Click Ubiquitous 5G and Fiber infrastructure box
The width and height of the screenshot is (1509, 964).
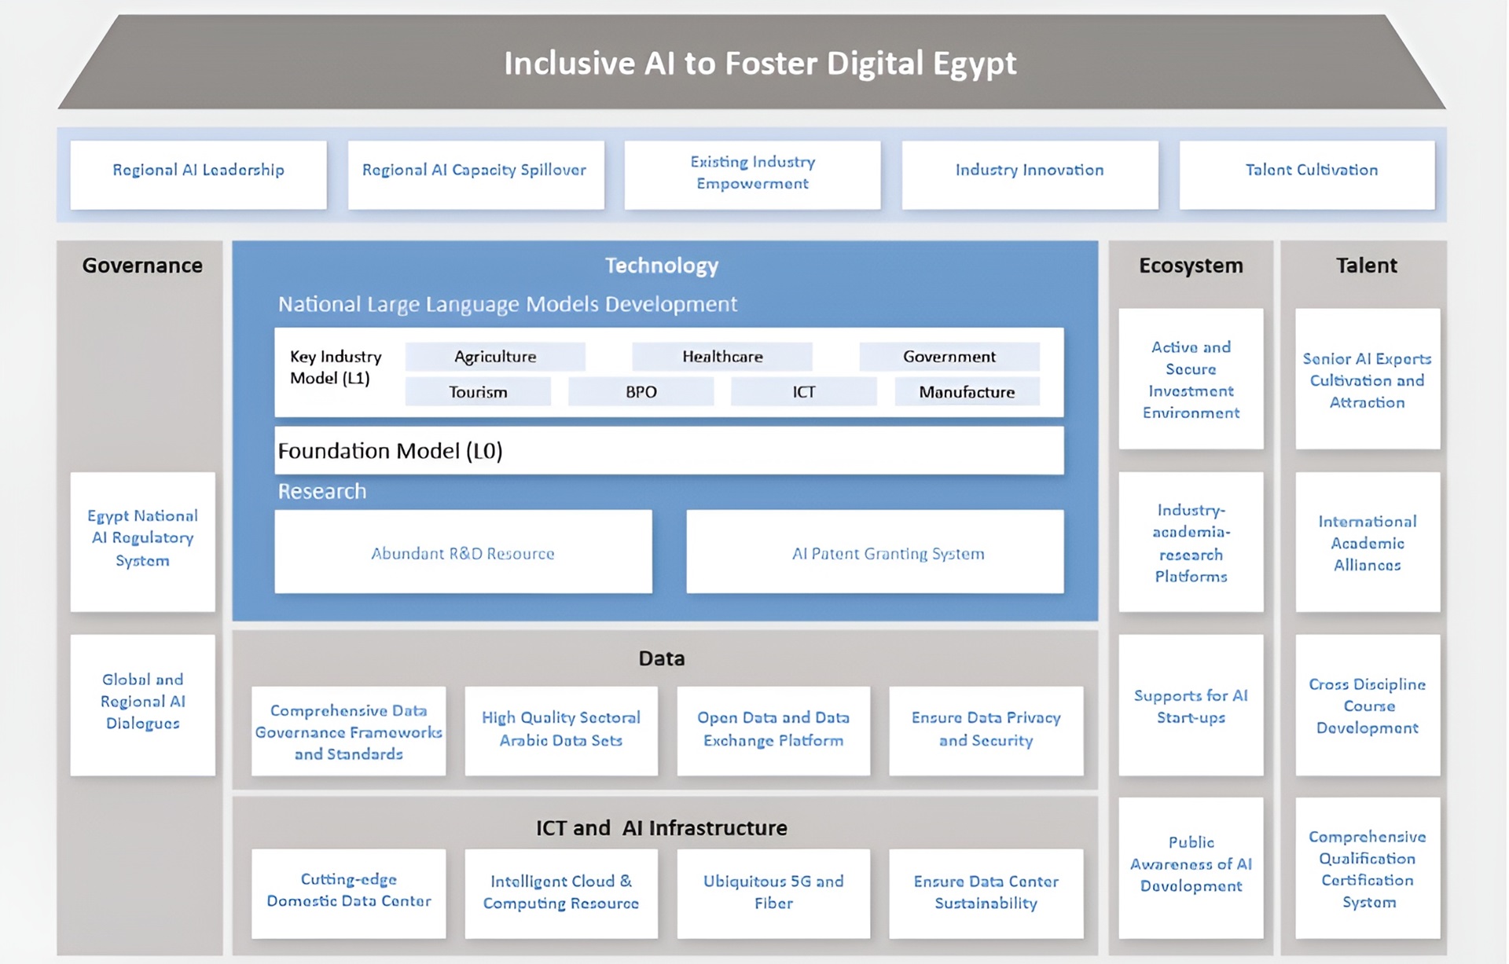[x=773, y=893]
